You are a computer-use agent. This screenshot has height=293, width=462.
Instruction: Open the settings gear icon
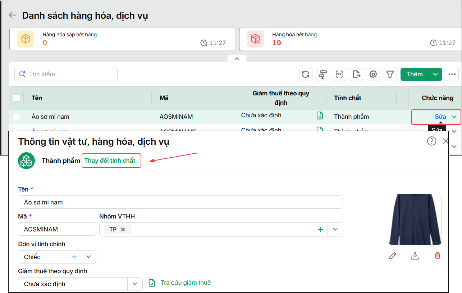pos(373,74)
